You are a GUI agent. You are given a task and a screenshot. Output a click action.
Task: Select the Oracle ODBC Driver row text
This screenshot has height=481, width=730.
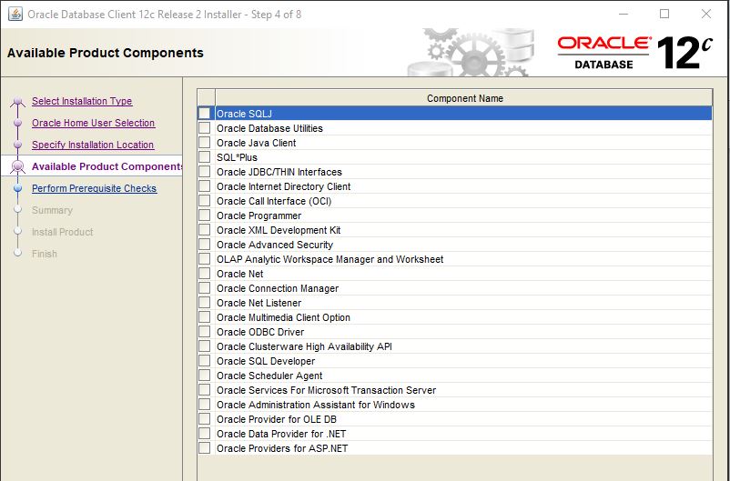[260, 332]
